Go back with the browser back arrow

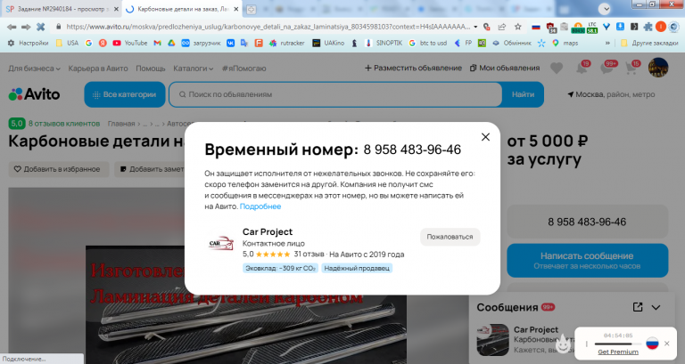pyautogui.click(x=12, y=27)
